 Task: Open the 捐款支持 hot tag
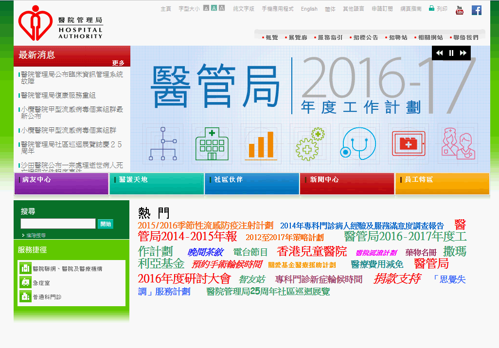(x=397, y=278)
